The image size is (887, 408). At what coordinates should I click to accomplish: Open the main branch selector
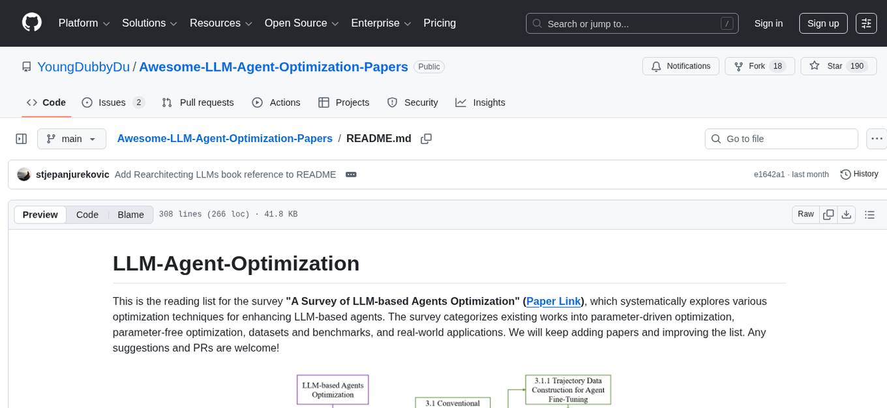point(72,138)
